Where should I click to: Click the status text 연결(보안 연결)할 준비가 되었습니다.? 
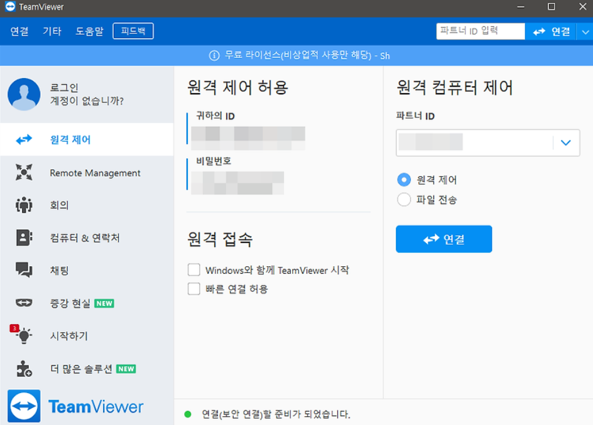[276, 414]
